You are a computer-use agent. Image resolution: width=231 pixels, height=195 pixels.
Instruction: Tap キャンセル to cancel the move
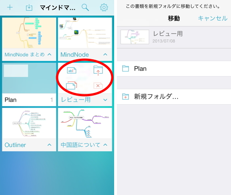pos(213,18)
